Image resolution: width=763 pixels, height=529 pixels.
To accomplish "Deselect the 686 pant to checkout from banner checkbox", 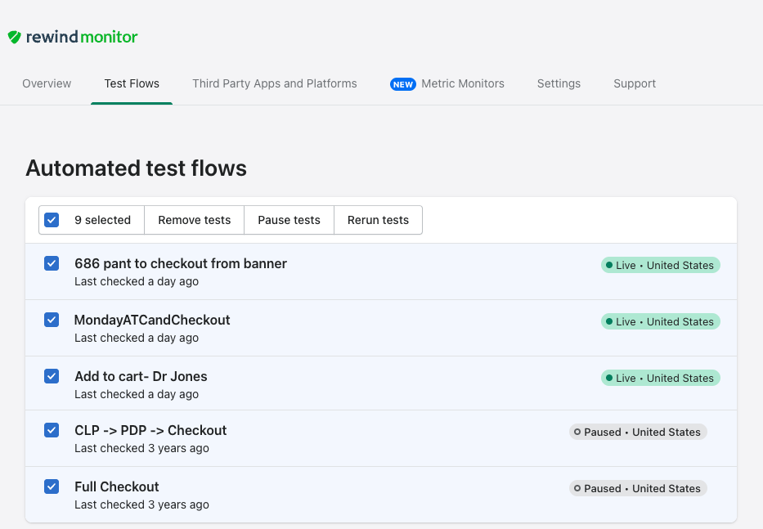I will (x=52, y=263).
